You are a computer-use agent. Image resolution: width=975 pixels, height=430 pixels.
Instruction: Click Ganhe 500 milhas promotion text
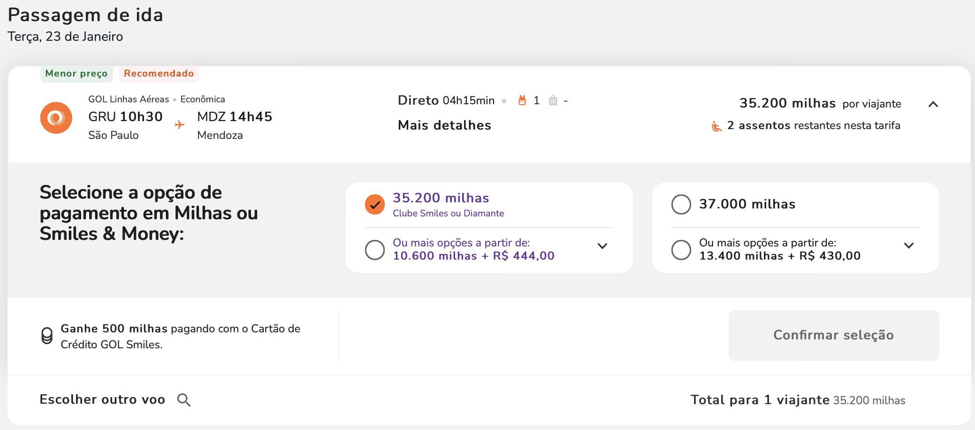[x=181, y=337]
